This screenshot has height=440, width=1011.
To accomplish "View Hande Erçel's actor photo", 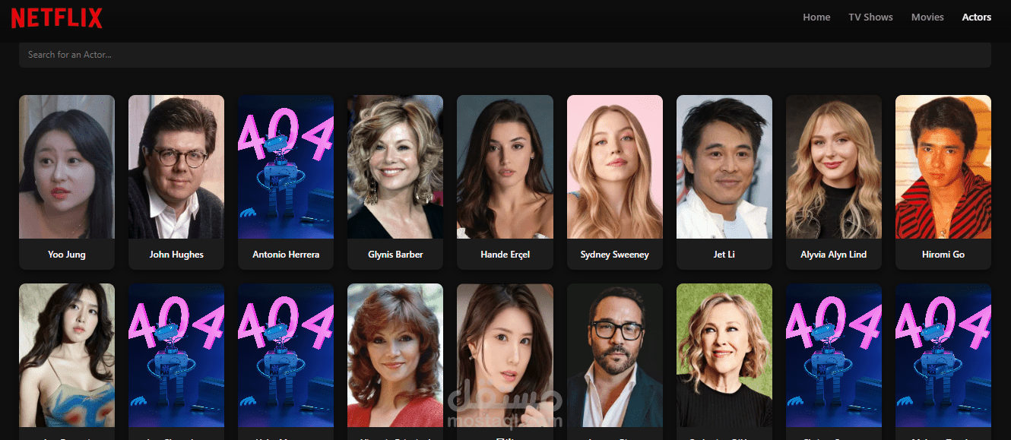I will [505, 167].
